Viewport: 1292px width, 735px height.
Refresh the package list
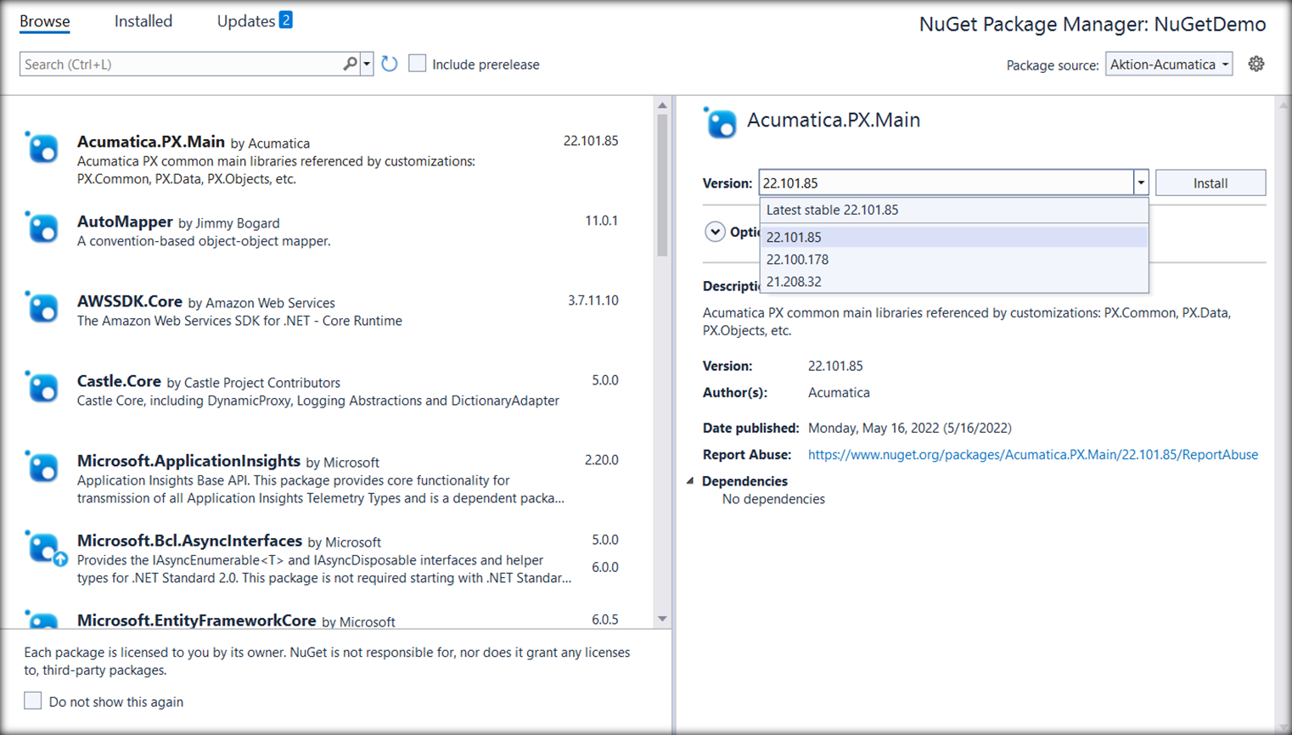click(x=390, y=64)
